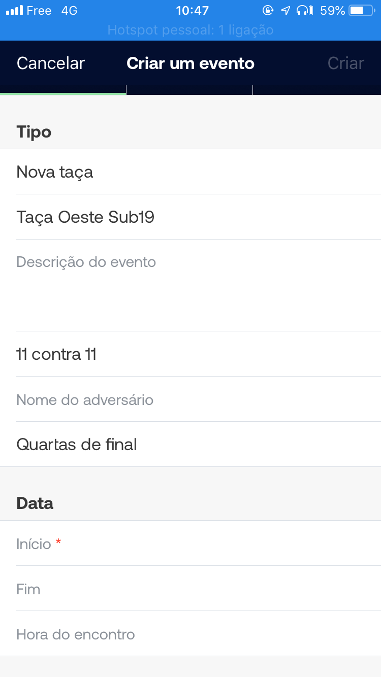Tap the battery level icon

362,11
